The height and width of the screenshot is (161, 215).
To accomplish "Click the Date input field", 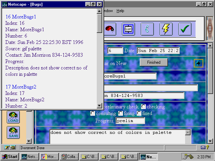I will pos(158,51).
